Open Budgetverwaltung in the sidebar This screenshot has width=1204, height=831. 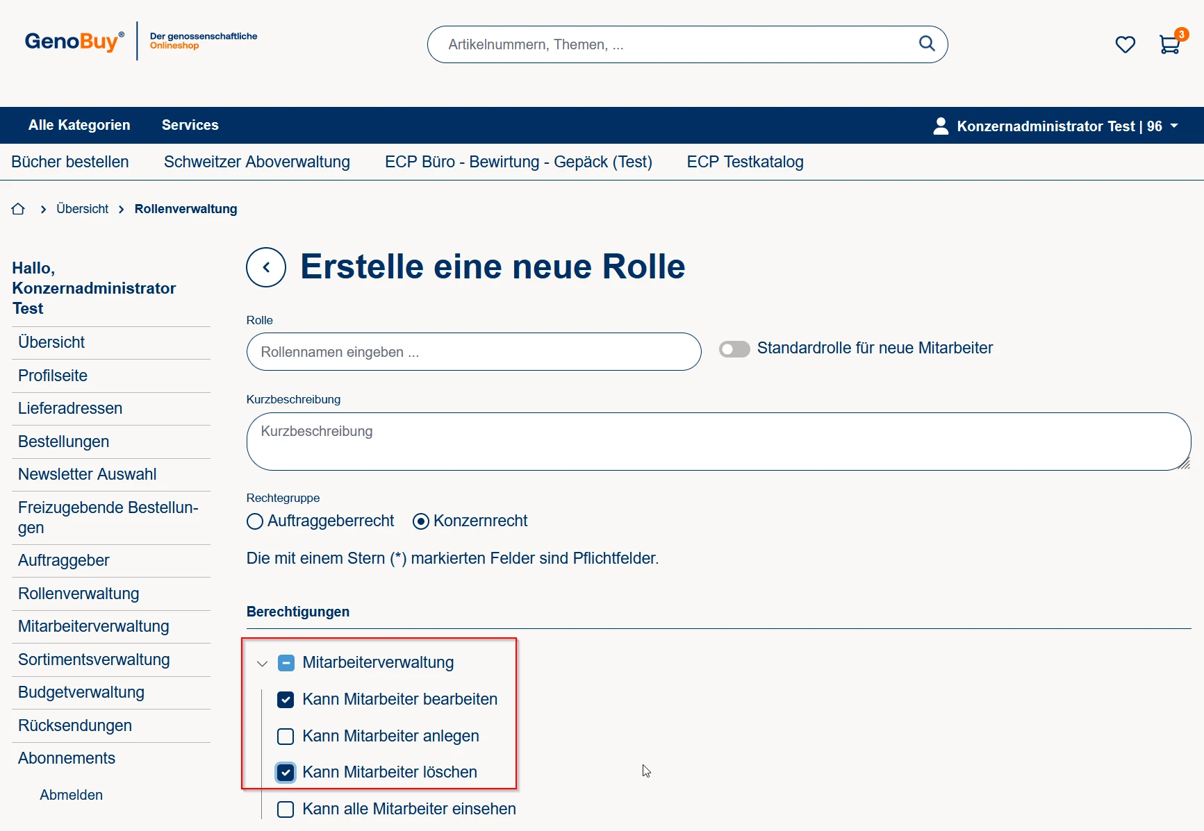81,692
